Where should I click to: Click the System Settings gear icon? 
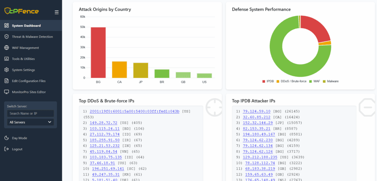point(6,70)
